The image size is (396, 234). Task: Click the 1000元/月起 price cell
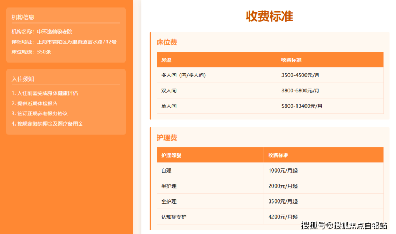coord(324,171)
